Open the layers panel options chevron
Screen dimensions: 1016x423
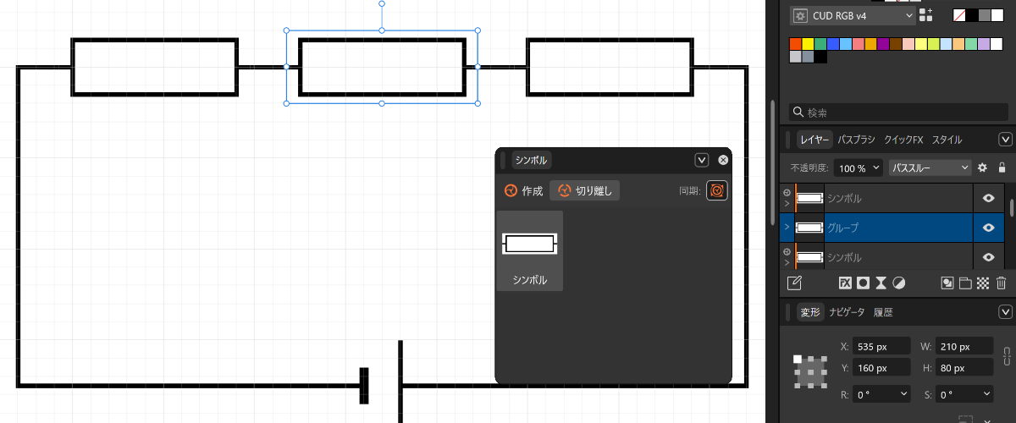(1006, 140)
